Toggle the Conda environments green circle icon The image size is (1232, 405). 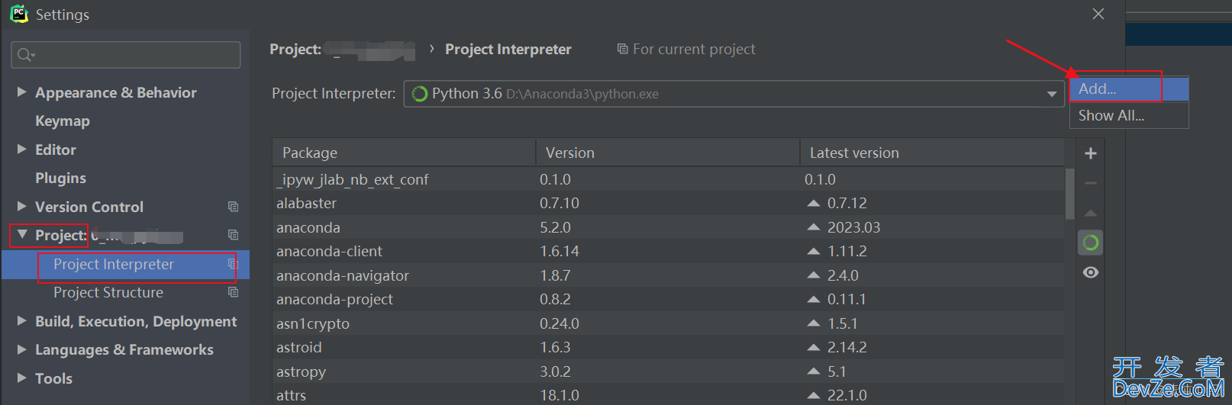coord(1091,243)
